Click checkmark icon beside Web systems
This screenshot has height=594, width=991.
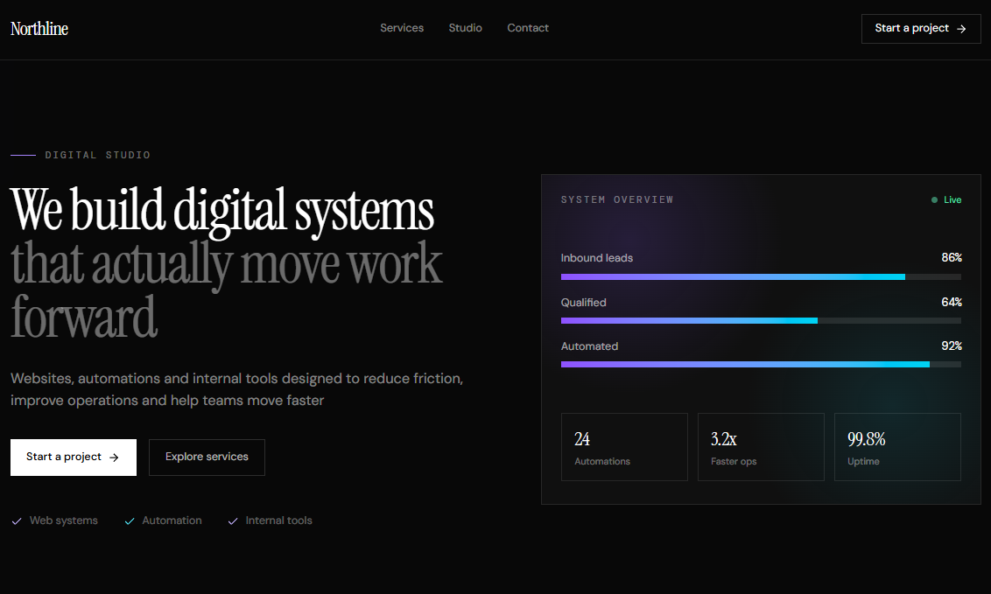point(17,521)
